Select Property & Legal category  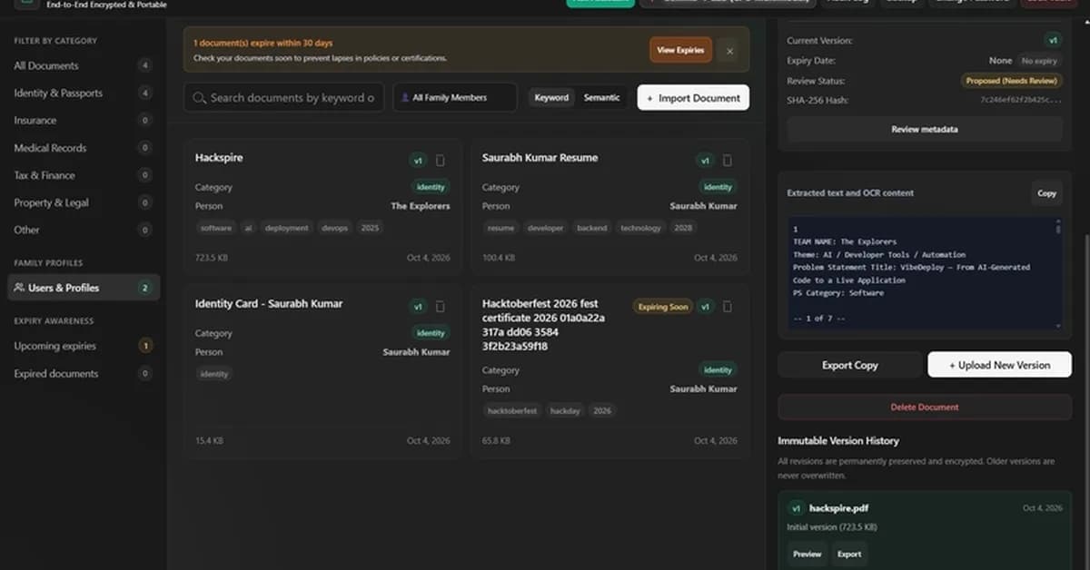82,202
